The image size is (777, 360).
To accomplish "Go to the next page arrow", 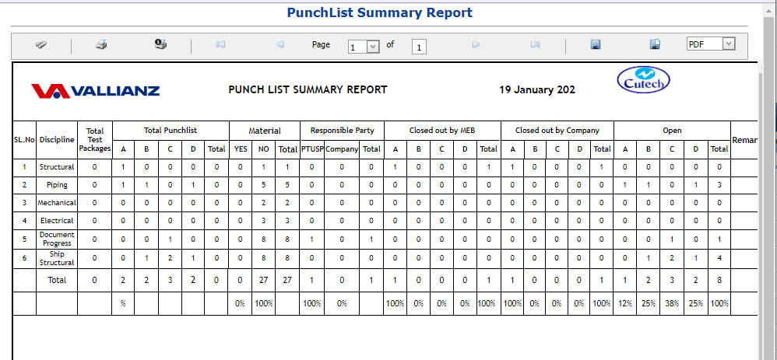I will [476, 45].
